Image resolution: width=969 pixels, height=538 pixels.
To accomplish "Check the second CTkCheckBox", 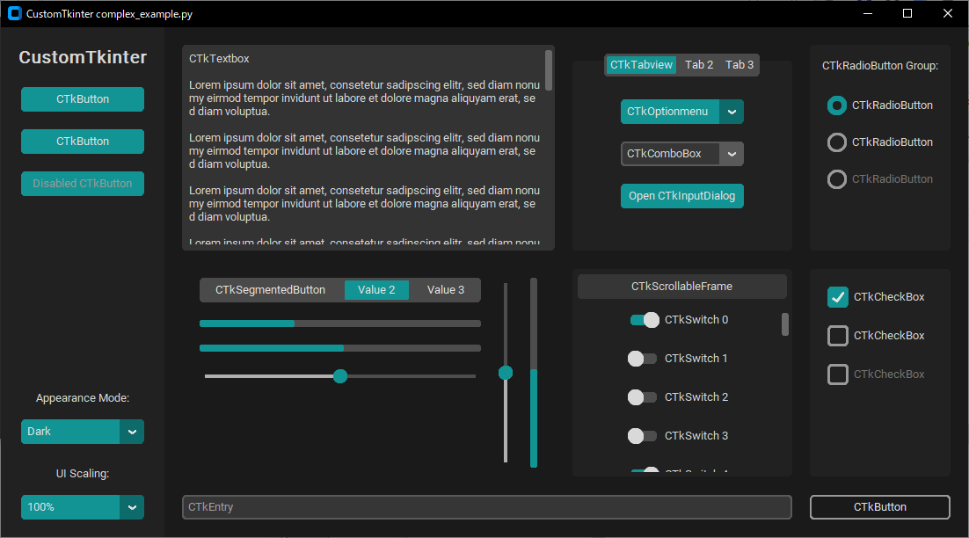I will coord(837,336).
